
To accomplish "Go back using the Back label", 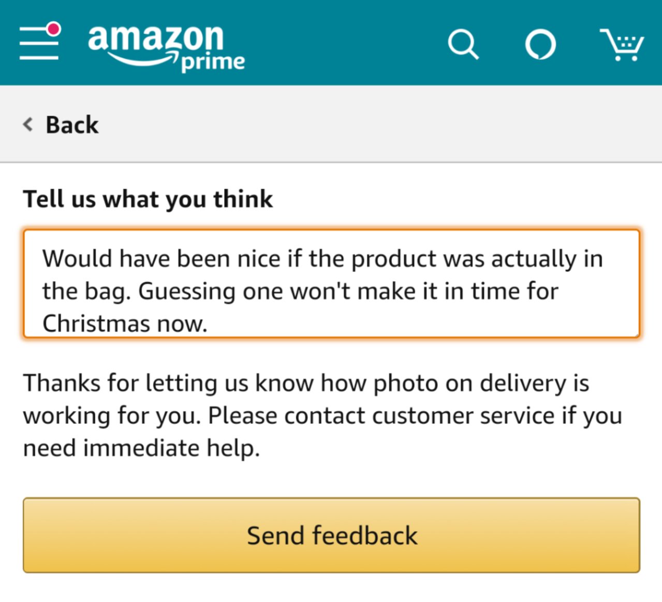I will 72,125.
